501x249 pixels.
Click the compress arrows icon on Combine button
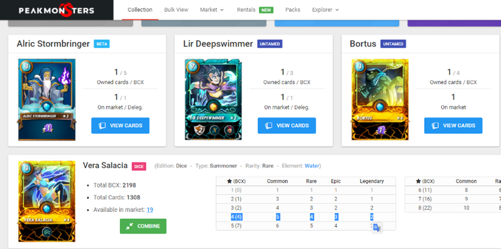(130, 226)
